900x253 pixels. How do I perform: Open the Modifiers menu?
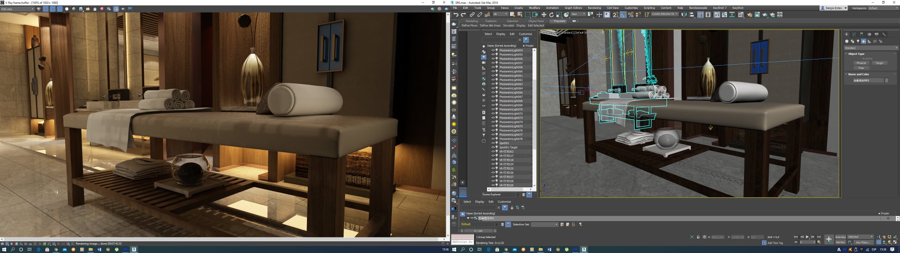point(534,8)
